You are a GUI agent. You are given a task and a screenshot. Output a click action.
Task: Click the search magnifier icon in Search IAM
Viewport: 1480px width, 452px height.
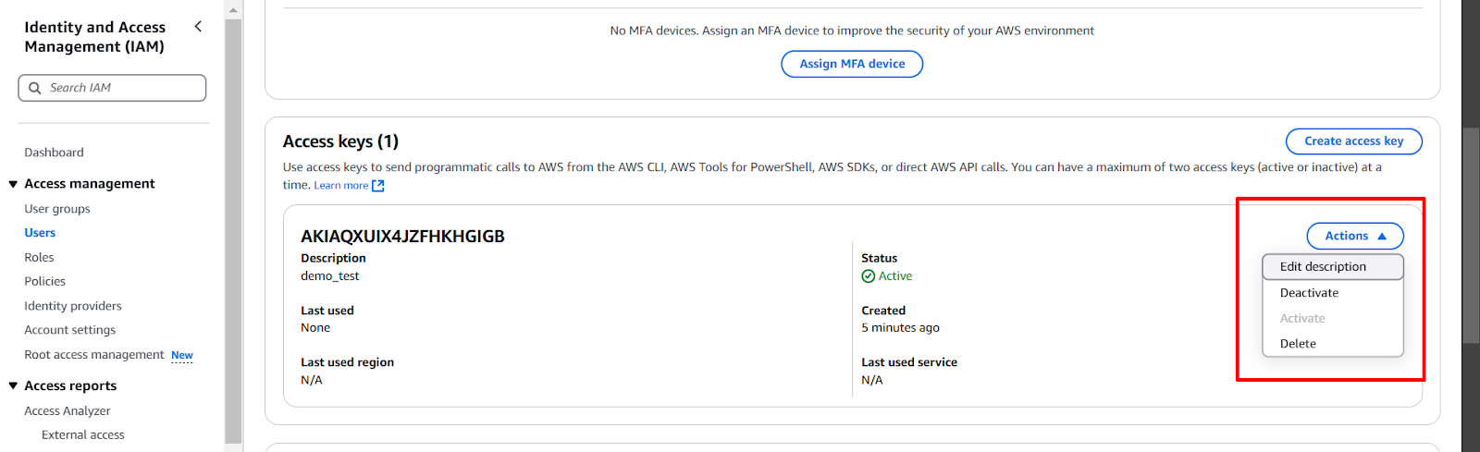click(35, 88)
